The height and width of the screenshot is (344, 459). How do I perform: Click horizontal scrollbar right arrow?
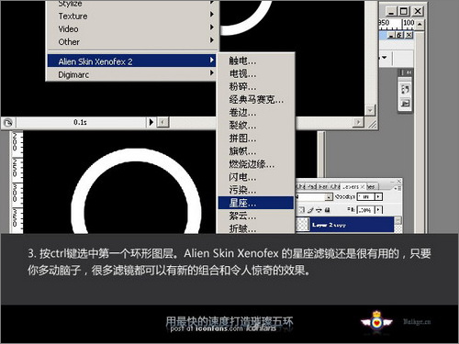pyautogui.click(x=358, y=122)
